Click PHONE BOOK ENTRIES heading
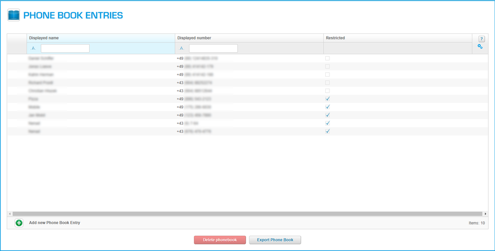The width and height of the screenshot is (495, 251). point(73,16)
